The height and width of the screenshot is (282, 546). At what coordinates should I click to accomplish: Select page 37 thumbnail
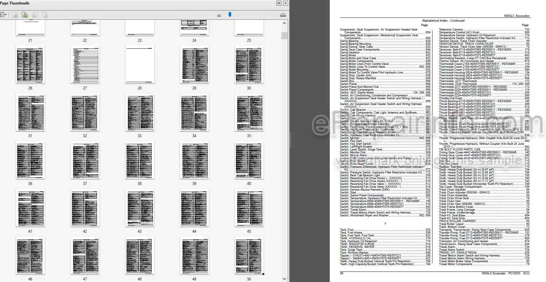click(85, 160)
